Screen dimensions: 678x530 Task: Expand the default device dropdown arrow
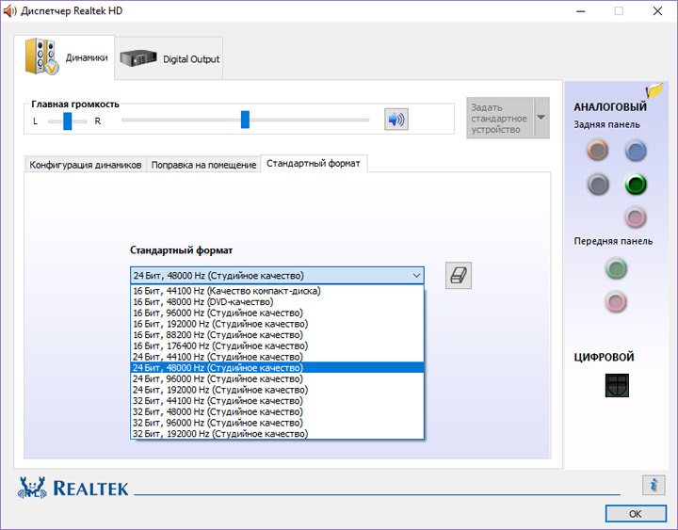[x=541, y=118]
